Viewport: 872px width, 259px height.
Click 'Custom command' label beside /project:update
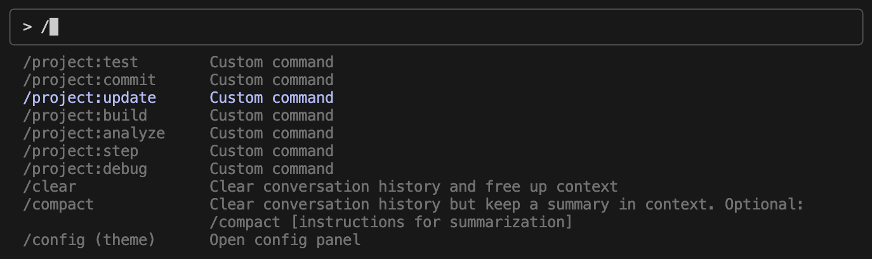(272, 98)
